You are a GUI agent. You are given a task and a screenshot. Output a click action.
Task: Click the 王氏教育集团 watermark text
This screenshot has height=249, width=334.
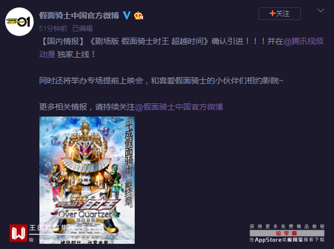(x=54, y=228)
